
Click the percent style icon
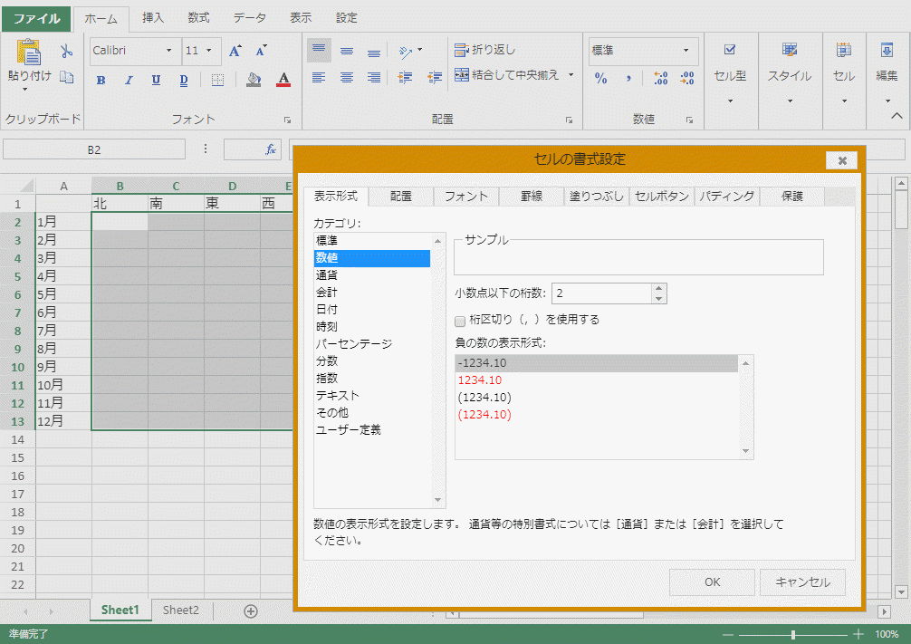point(600,79)
